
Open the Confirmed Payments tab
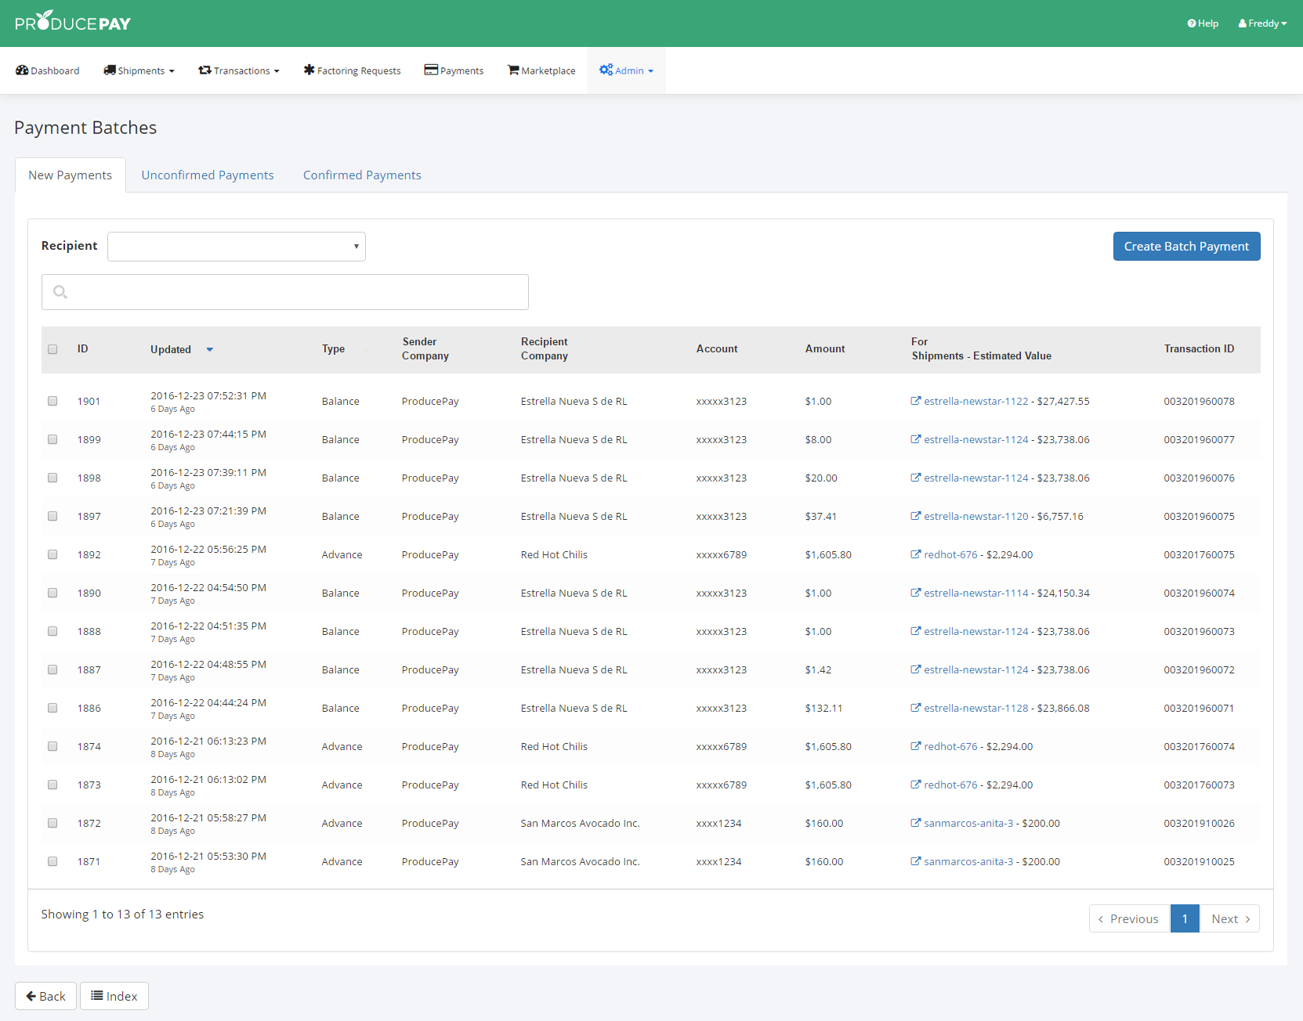click(x=362, y=175)
